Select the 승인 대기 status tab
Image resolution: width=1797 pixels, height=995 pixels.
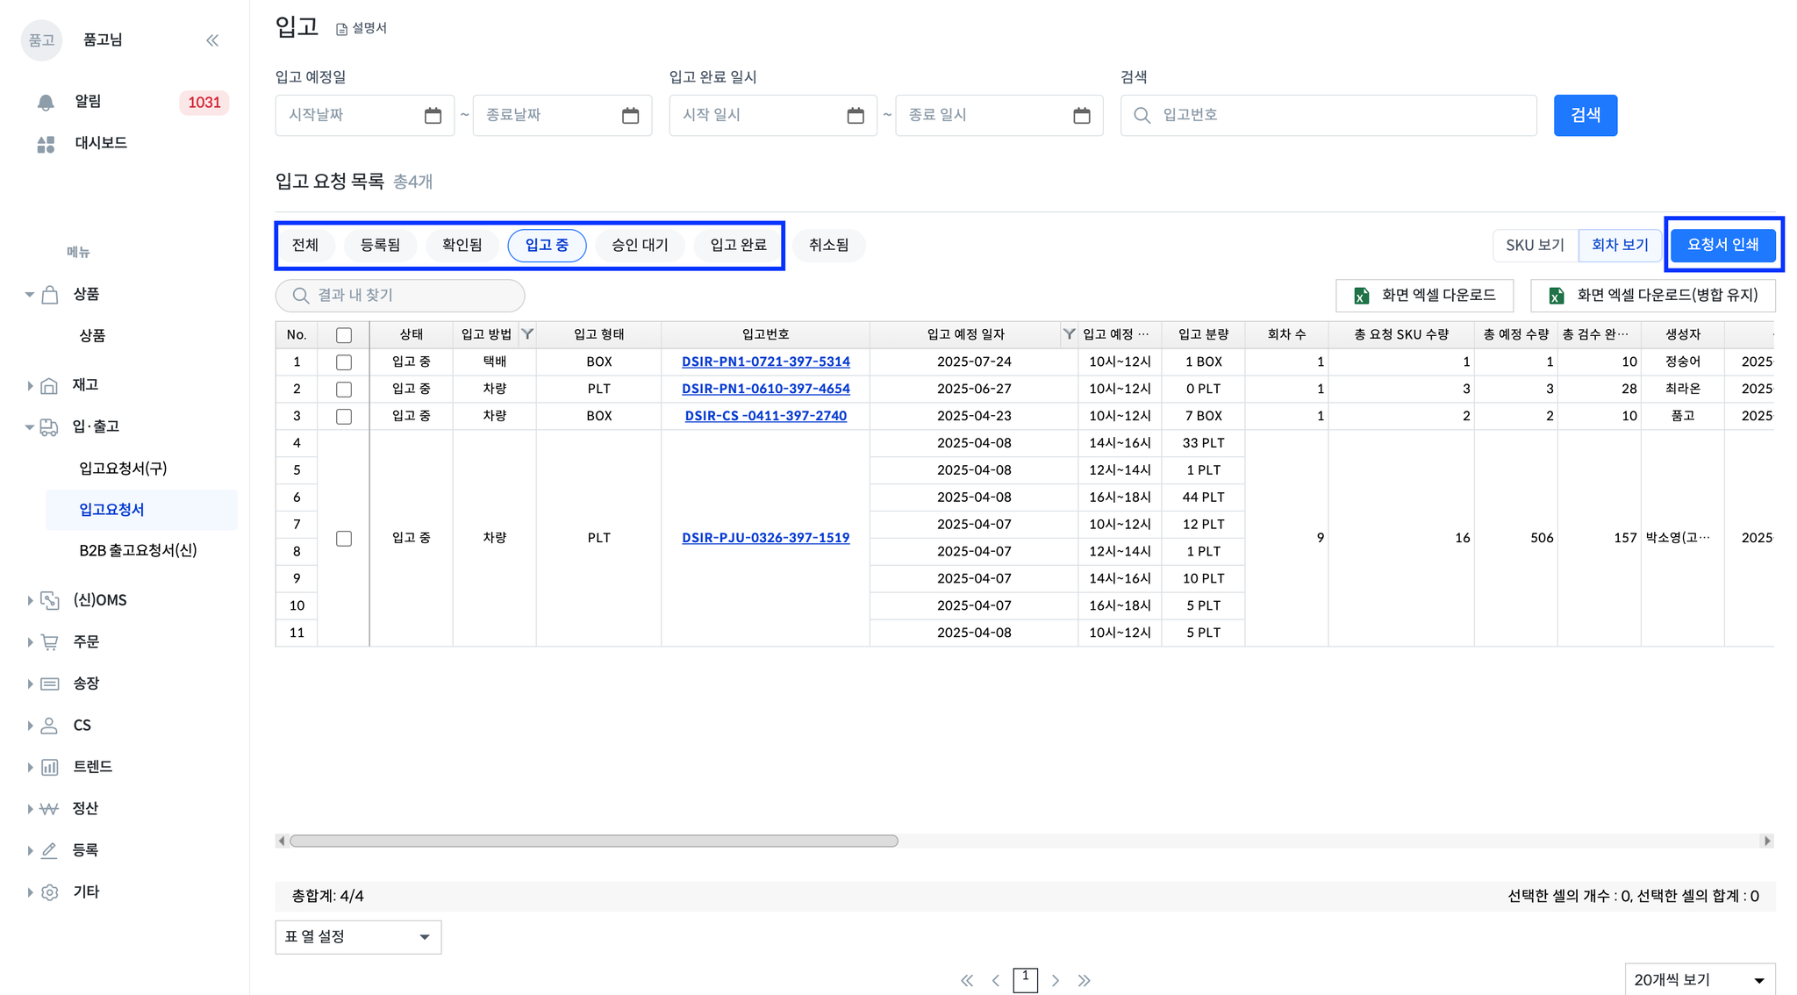click(640, 246)
